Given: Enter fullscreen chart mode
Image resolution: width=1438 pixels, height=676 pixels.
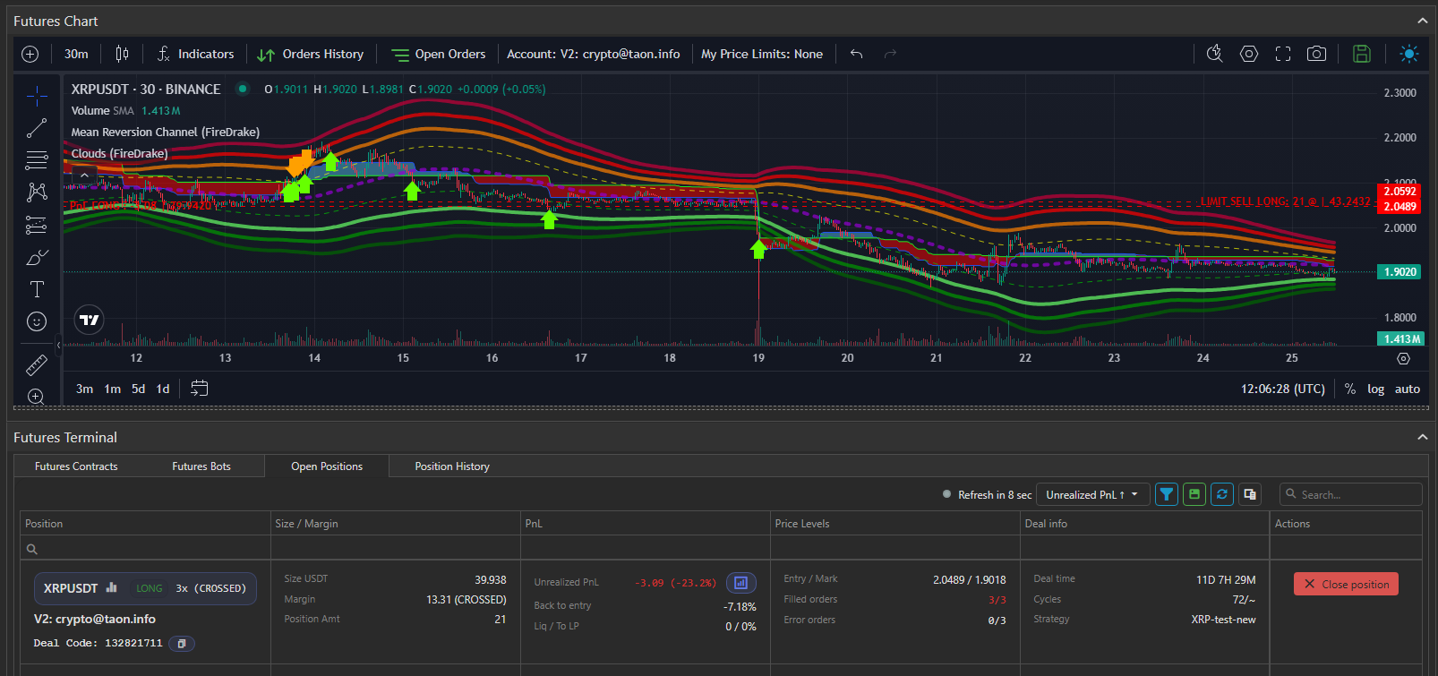Looking at the screenshot, I should 1283,54.
